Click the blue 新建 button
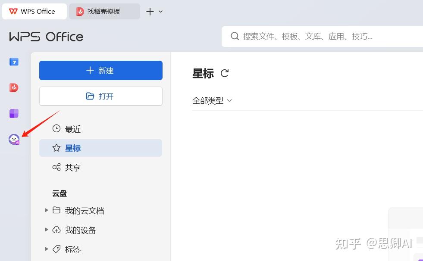Screen dimensions: 423x261 tap(100, 70)
